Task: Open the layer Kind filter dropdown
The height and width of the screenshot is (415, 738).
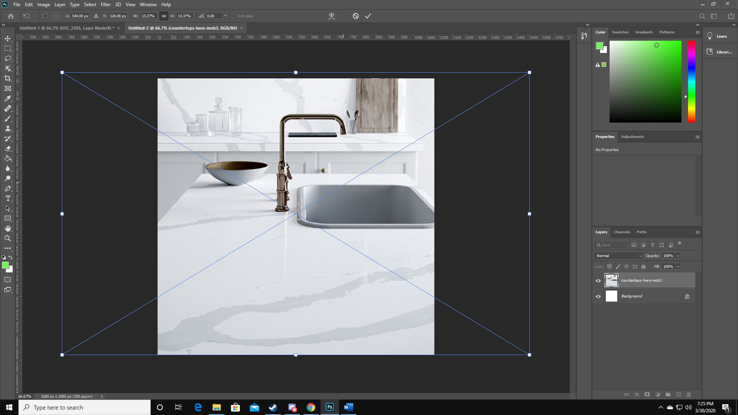Action: (x=610, y=245)
